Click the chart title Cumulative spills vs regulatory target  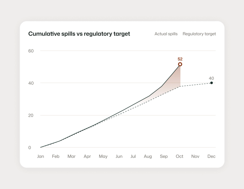coord(79,34)
